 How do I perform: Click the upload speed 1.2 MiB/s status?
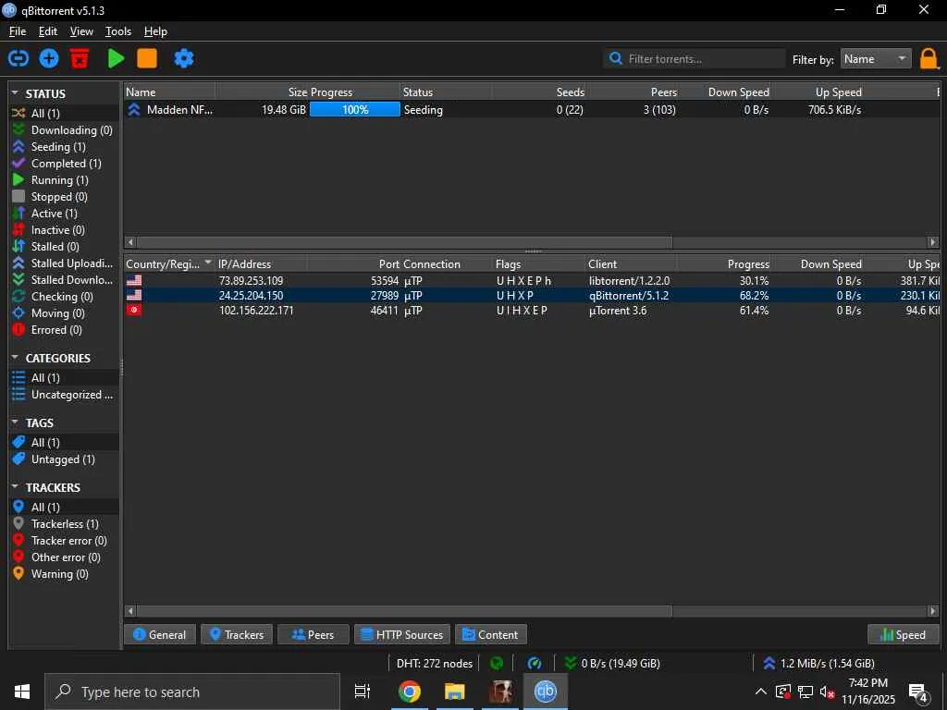(818, 664)
